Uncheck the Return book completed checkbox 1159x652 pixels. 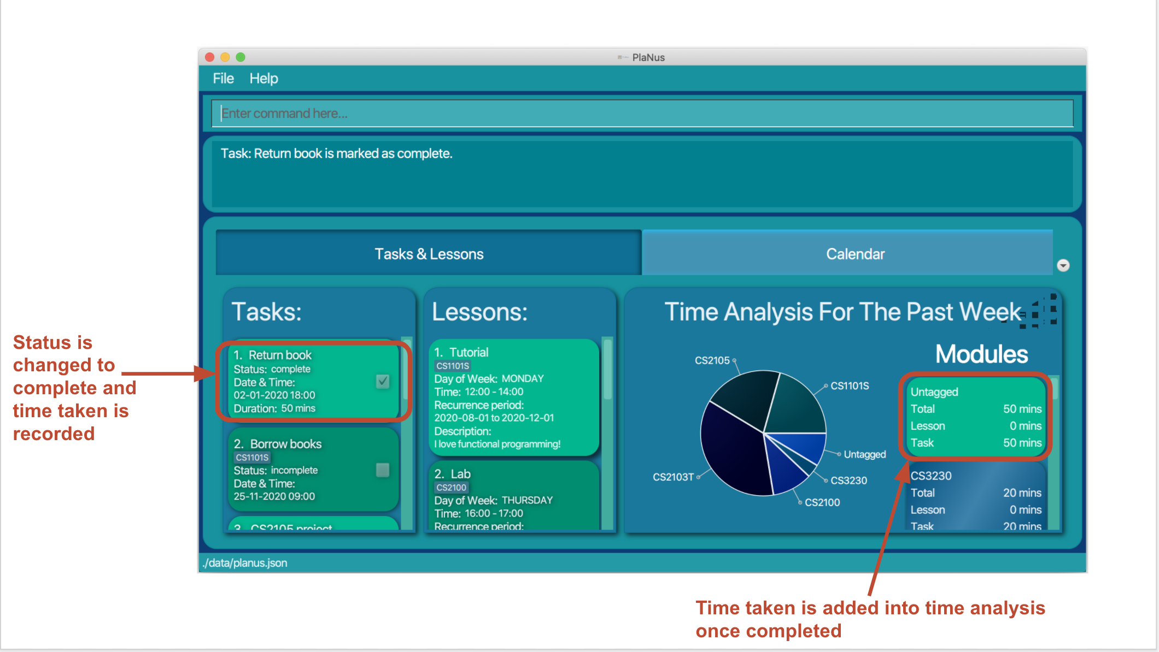tap(383, 381)
